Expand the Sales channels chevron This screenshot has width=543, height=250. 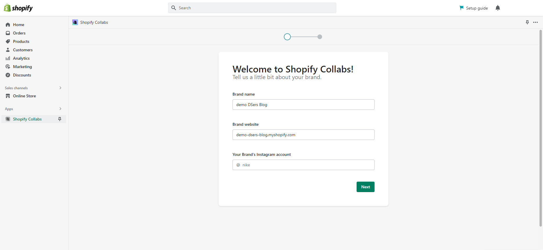60,88
